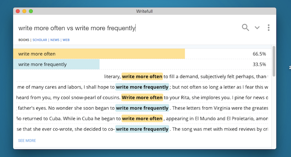Click the 66.5% percentage value

(x=259, y=54)
